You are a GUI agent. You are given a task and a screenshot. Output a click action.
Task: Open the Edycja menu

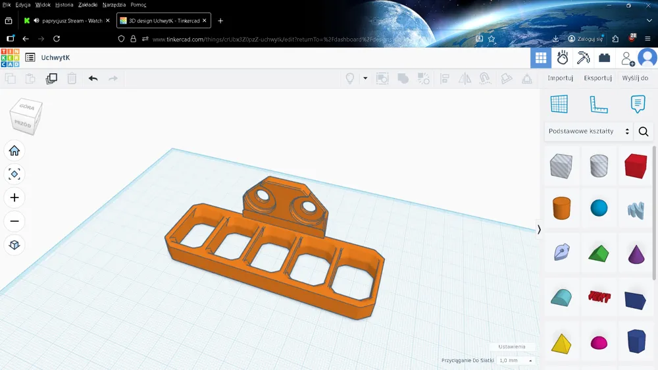[22, 5]
